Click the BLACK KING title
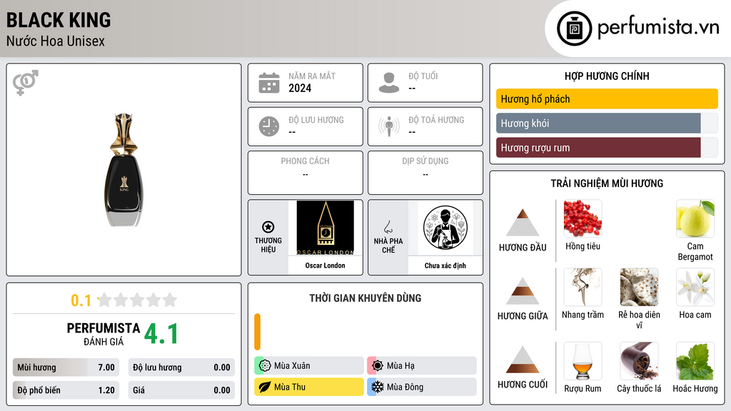731x411 pixels. tap(59, 20)
